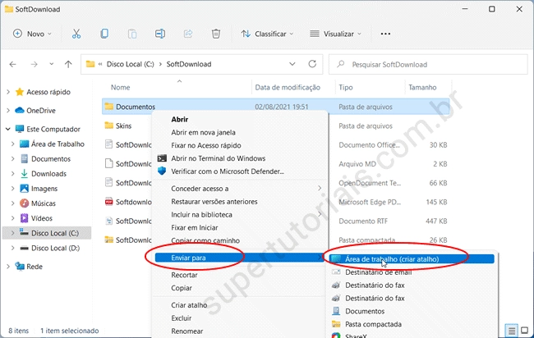
Task: Go up one folder with the up arrow
Action: [68, 64]
